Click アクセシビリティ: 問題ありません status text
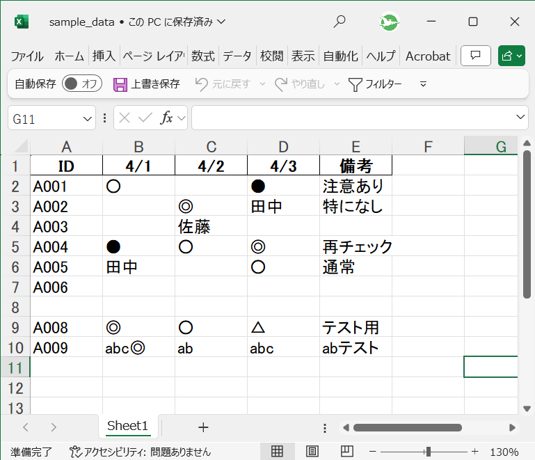 [x=147, y=452]
